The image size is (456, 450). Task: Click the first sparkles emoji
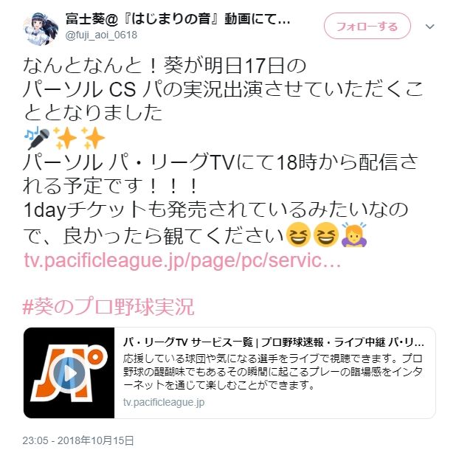(x=65, y=138)
